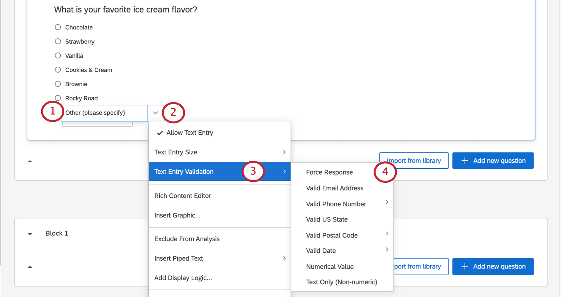This screenshot has width=561, height=297.
Task: Collapse the question block with the up arrow
Action: point(30,161)
